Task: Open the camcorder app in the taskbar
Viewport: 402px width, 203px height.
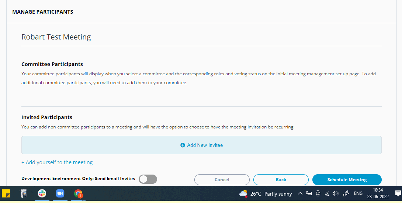Action: (24, 193)
